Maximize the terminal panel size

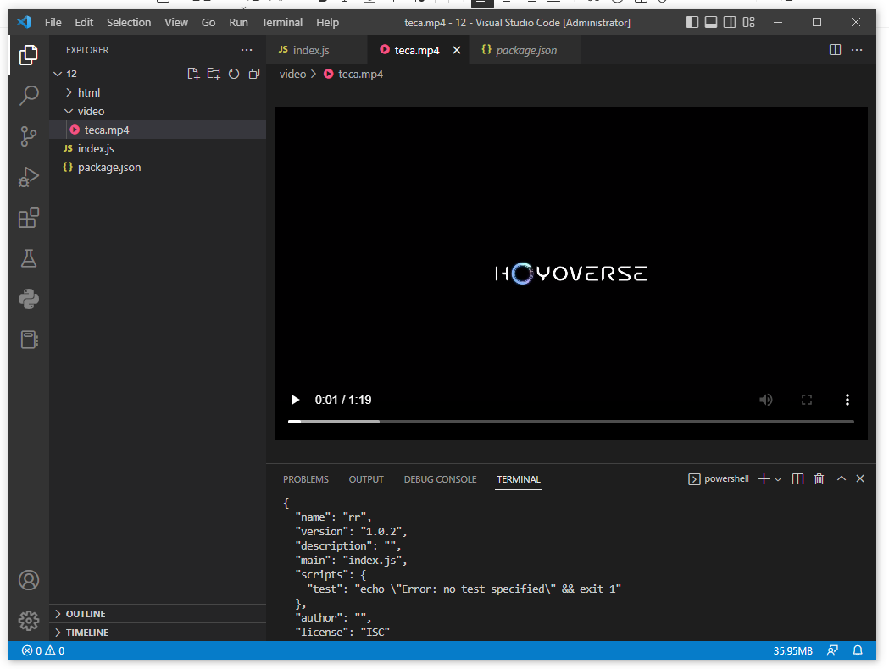[x=842, y=479]
